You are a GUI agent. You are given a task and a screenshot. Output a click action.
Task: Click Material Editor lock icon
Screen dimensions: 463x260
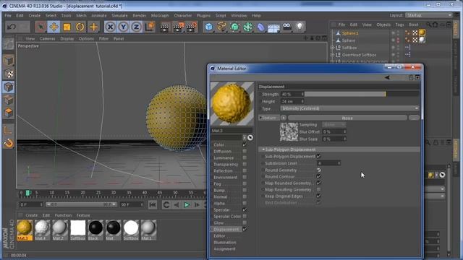(x=411, y=77)
